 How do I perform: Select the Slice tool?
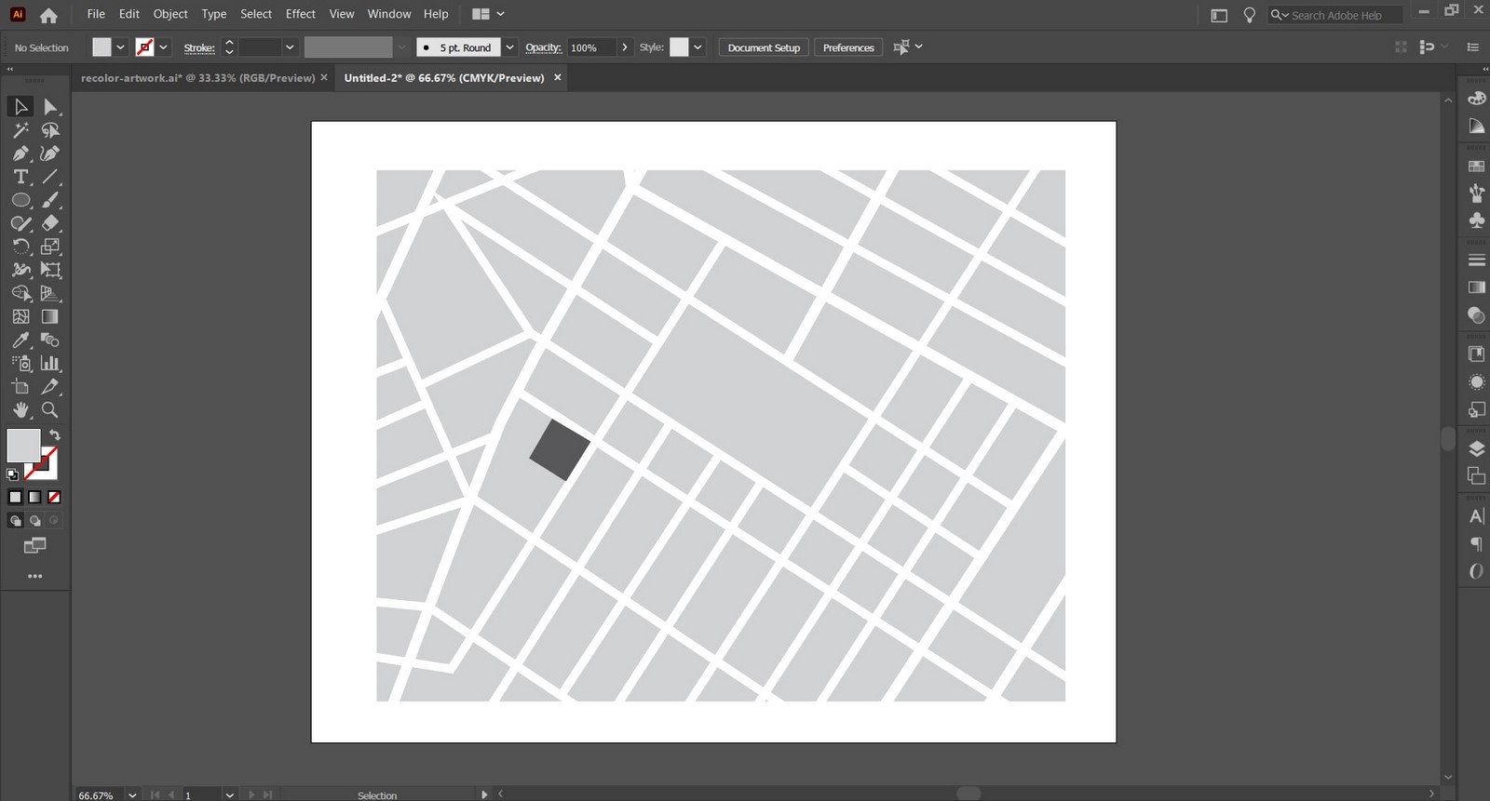[50, 386]
